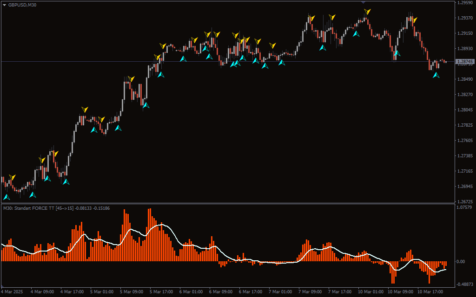Select the leftmost cyan buy arrow

coord(7,197)
